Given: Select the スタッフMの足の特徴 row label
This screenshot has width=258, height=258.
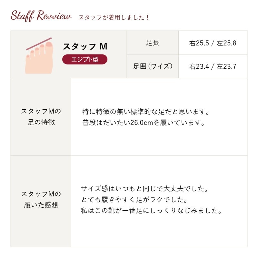Looking at the screenshot, I should (x=41, y=117).
